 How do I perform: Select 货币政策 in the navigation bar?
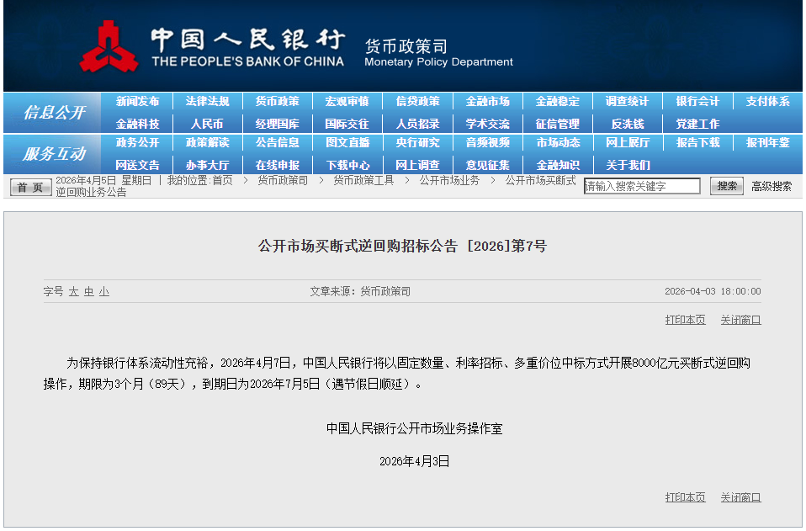(x=277, y=101)
